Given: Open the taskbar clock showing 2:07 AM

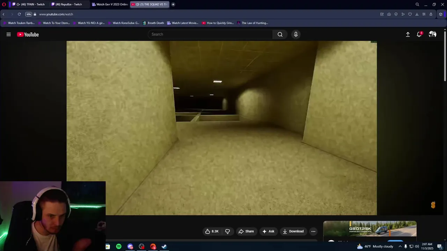Looking at the screenshot, I should click(x=427, y=246).
